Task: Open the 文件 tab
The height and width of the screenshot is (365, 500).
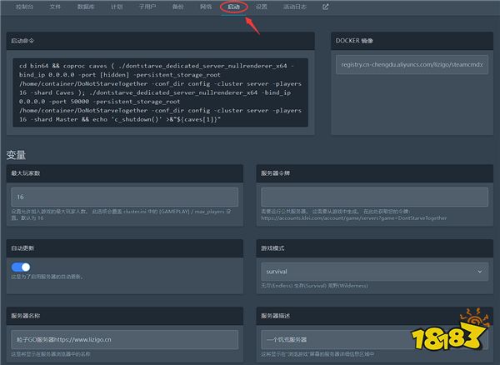Action: click(x=55, y=7)
